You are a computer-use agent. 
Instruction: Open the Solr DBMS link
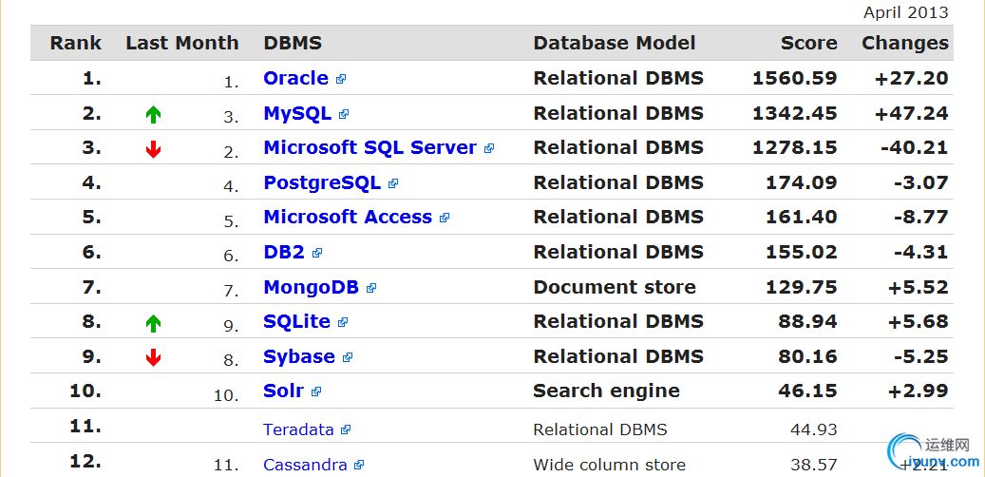click(283, 391)
